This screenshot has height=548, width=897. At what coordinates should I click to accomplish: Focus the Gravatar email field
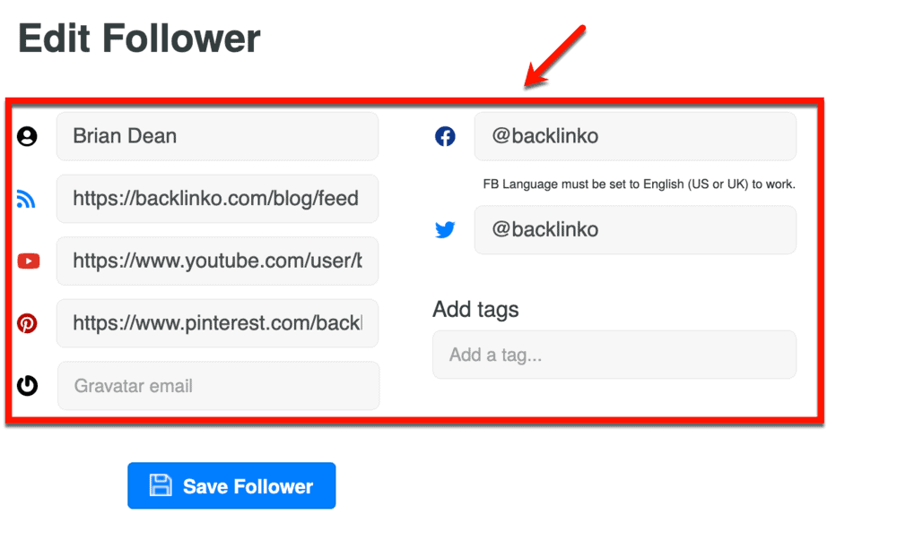point(218,386)
